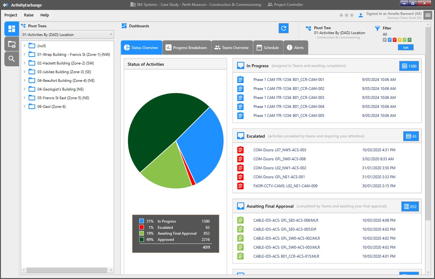Open the search sidebar icon
The height and width of the screenshot is (279, 435).
[12, 59]
